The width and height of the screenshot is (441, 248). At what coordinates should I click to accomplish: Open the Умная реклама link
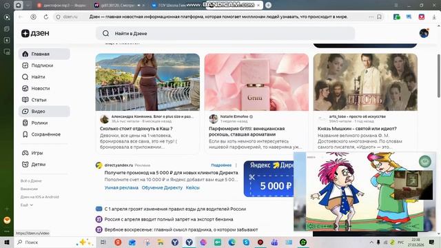click(x=121, y=187)
